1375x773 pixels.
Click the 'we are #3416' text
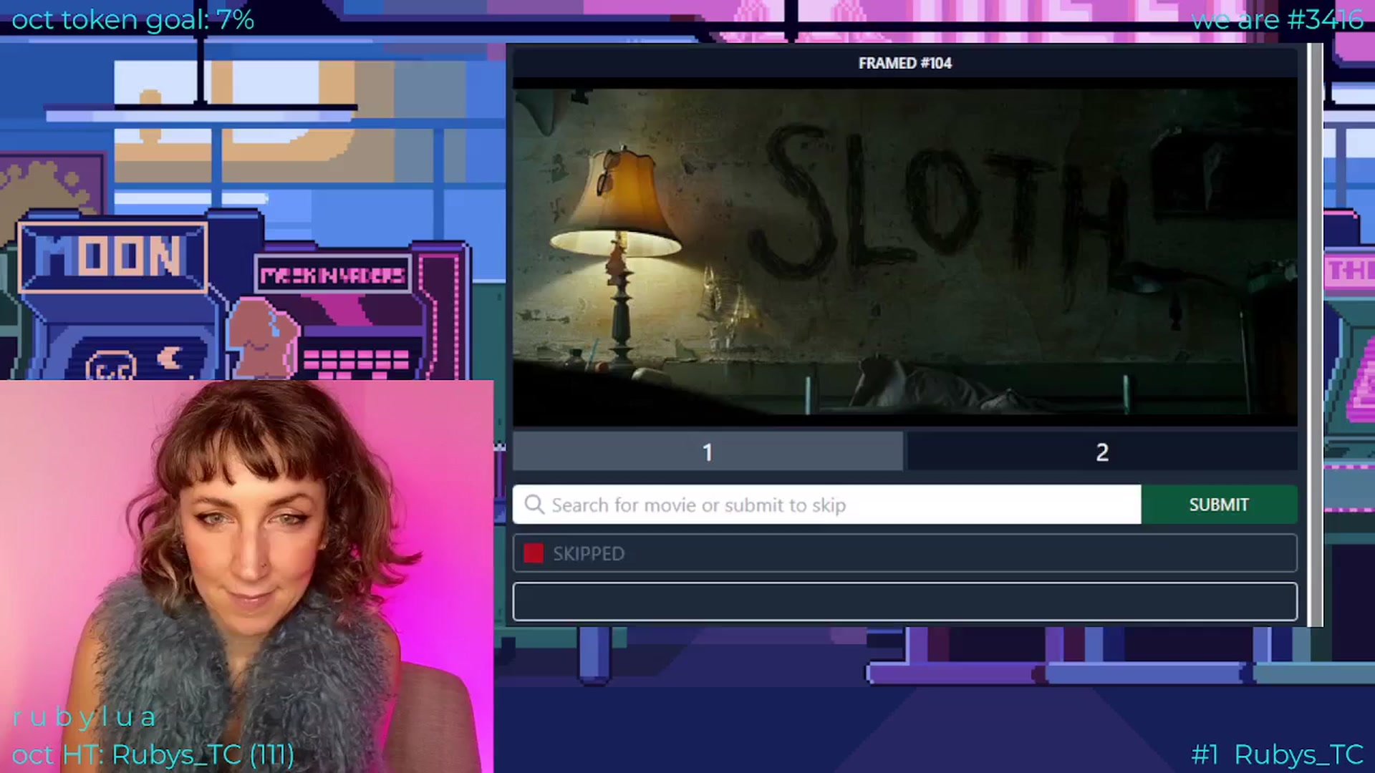1277,19
